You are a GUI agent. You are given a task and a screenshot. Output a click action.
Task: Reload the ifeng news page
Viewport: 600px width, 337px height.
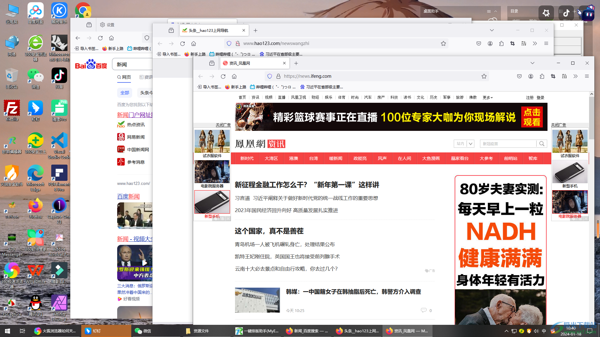(223, 77)
